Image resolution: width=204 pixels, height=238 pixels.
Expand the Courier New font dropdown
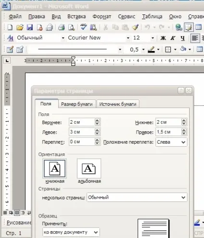(128, 38)
